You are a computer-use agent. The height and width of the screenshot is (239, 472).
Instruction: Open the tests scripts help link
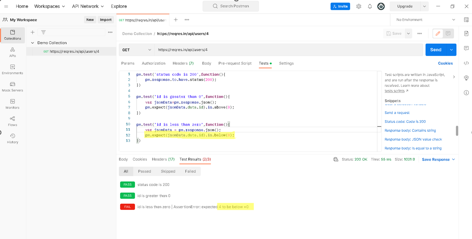pyautogui.click(x=397, y=91)
